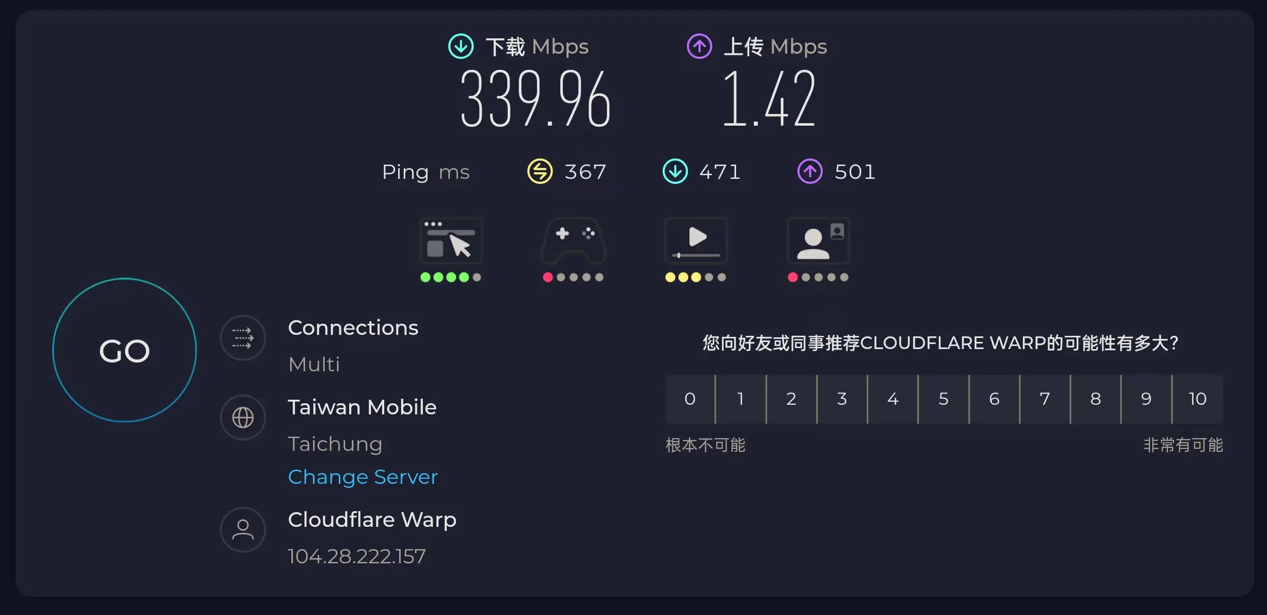Click the globe server icon

tap(243, 417)
